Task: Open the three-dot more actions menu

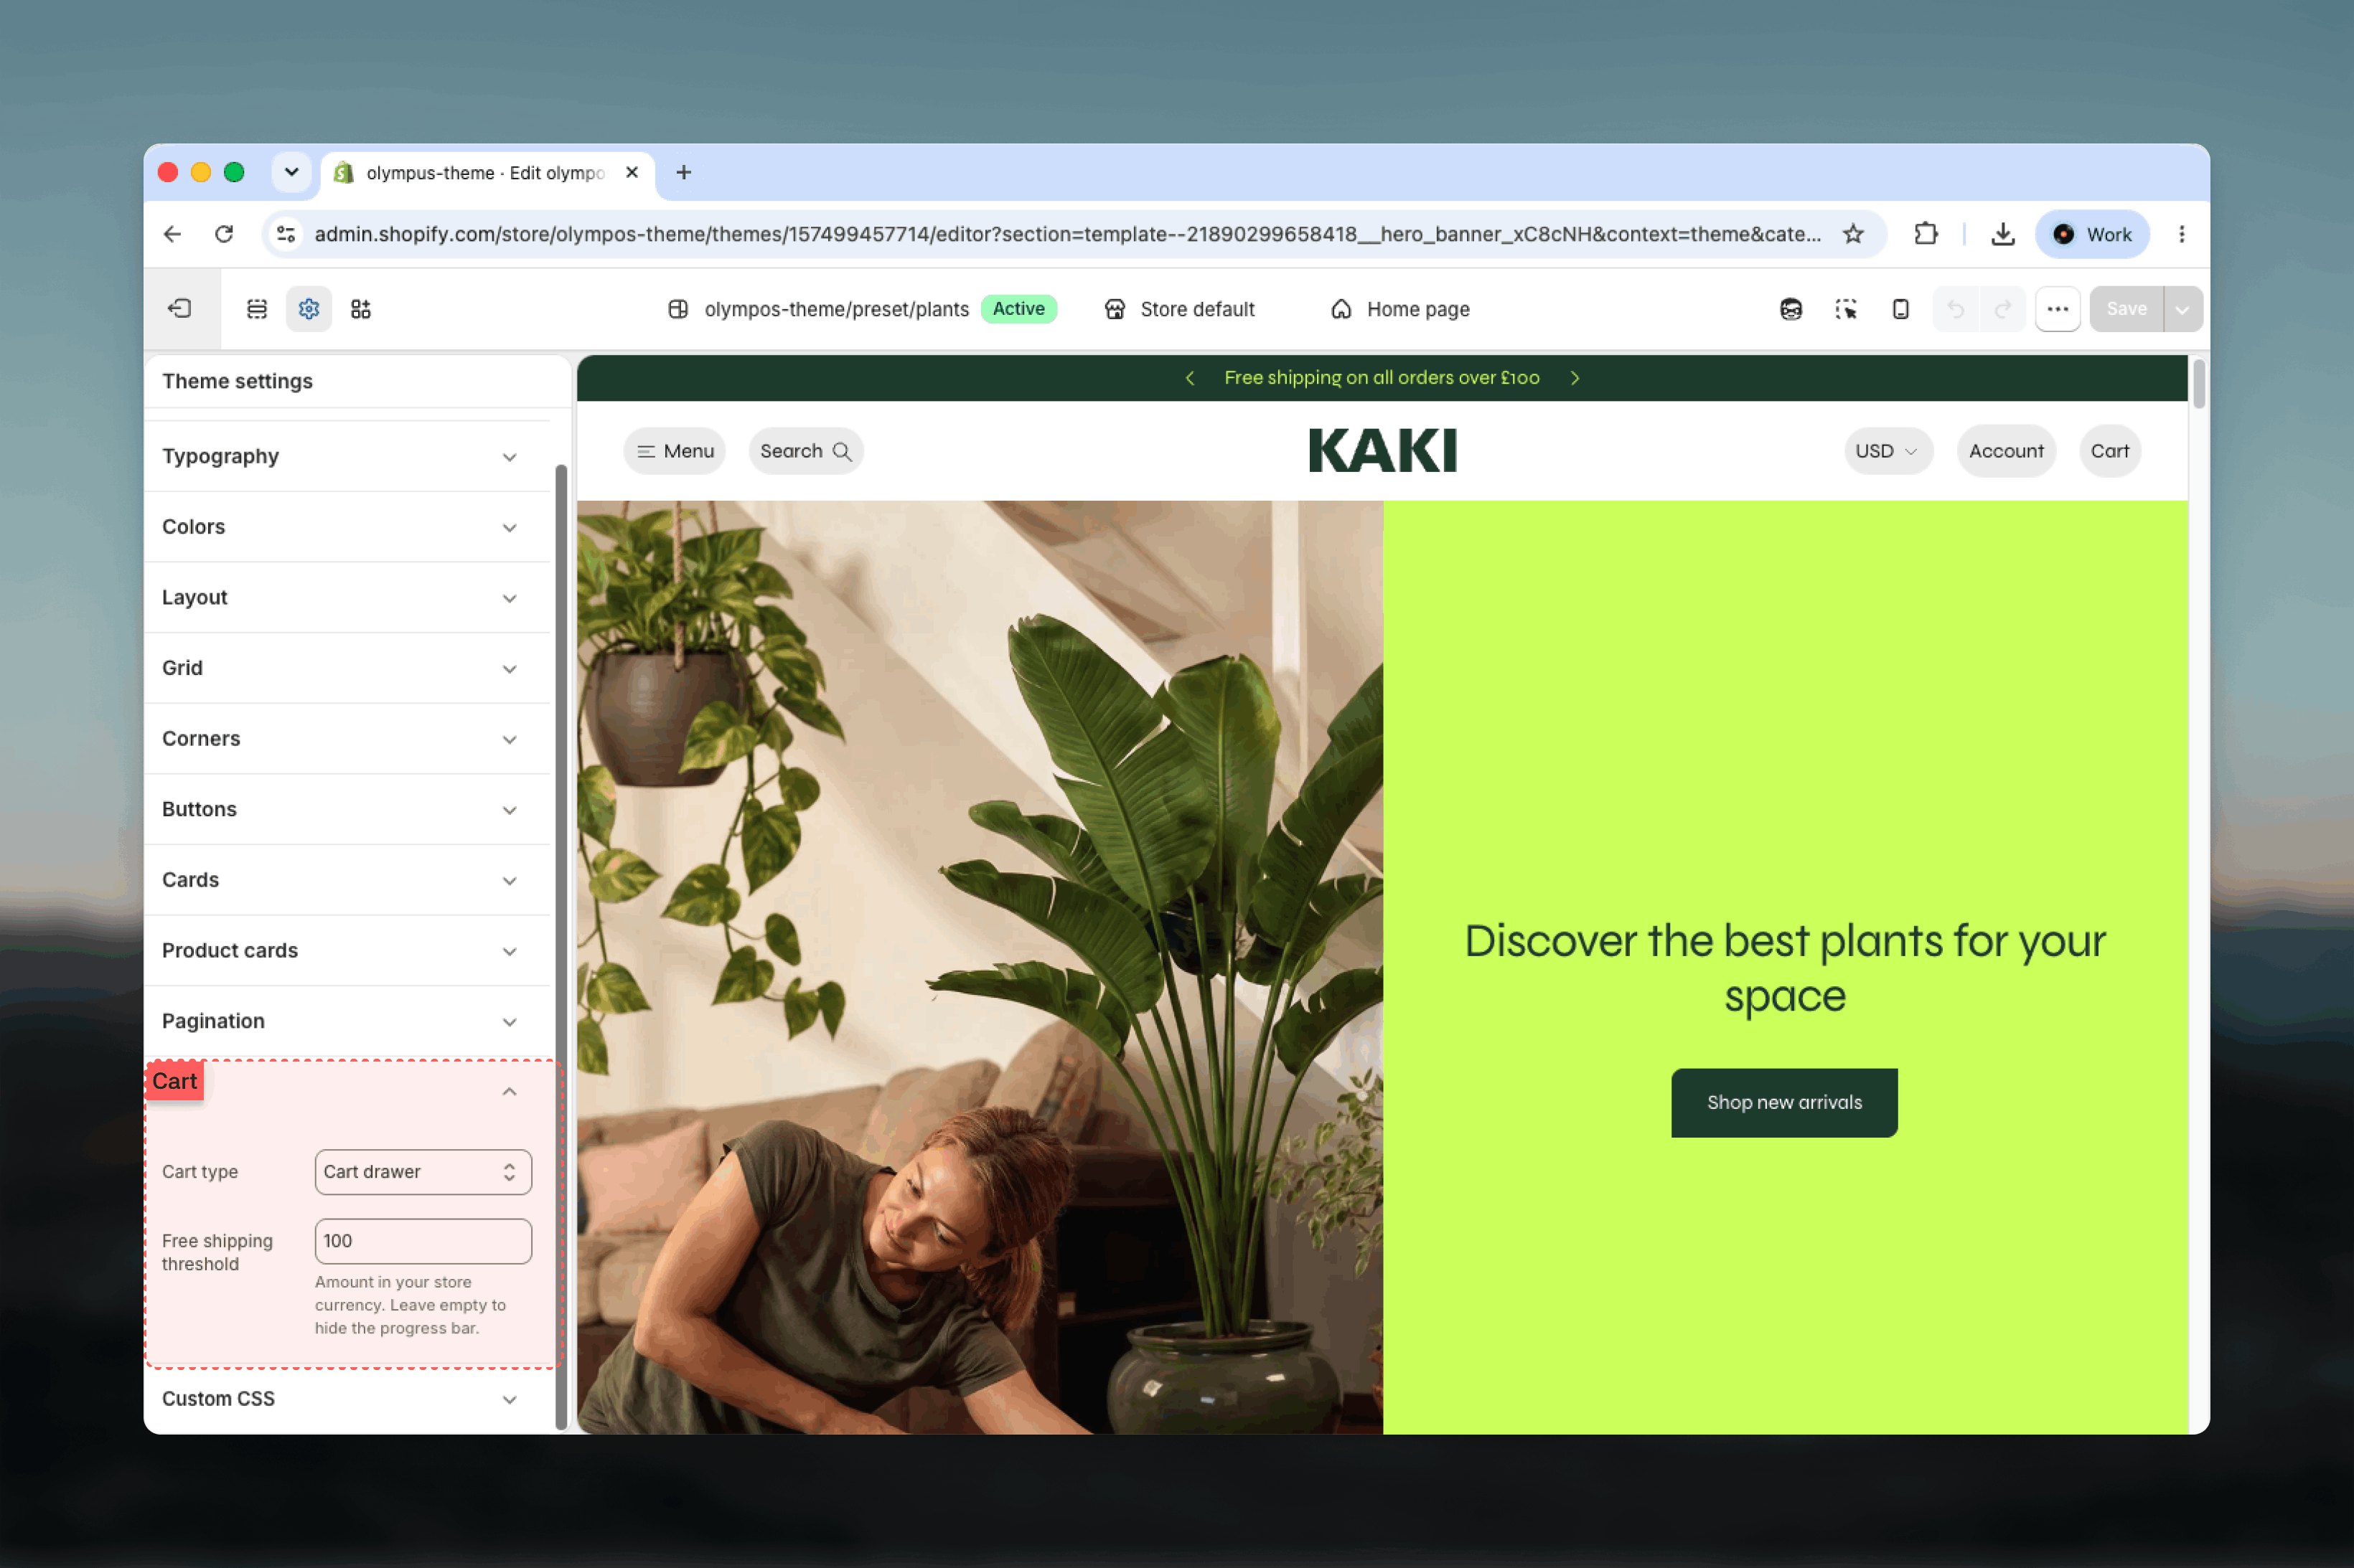Action: coord(2058,309)
